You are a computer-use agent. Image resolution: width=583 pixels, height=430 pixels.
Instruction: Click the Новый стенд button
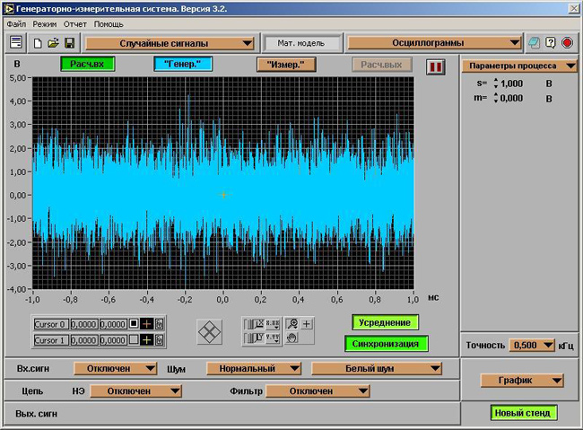[x=523, y=413]
